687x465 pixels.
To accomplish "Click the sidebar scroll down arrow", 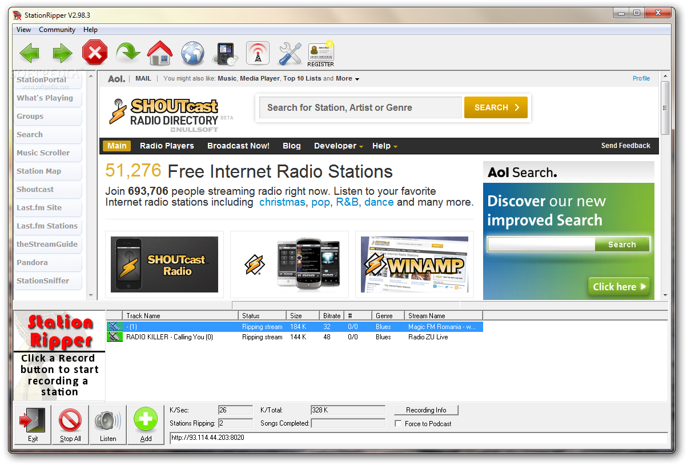I will pyautogui.click(x=90, y=295).
